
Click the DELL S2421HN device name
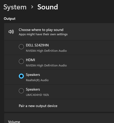tap(37, 45)
